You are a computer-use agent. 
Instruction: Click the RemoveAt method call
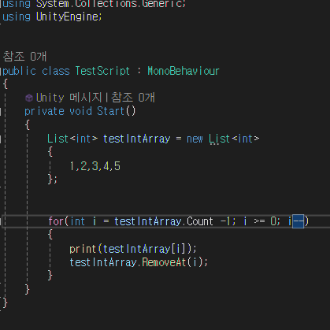tap(164, 262)
